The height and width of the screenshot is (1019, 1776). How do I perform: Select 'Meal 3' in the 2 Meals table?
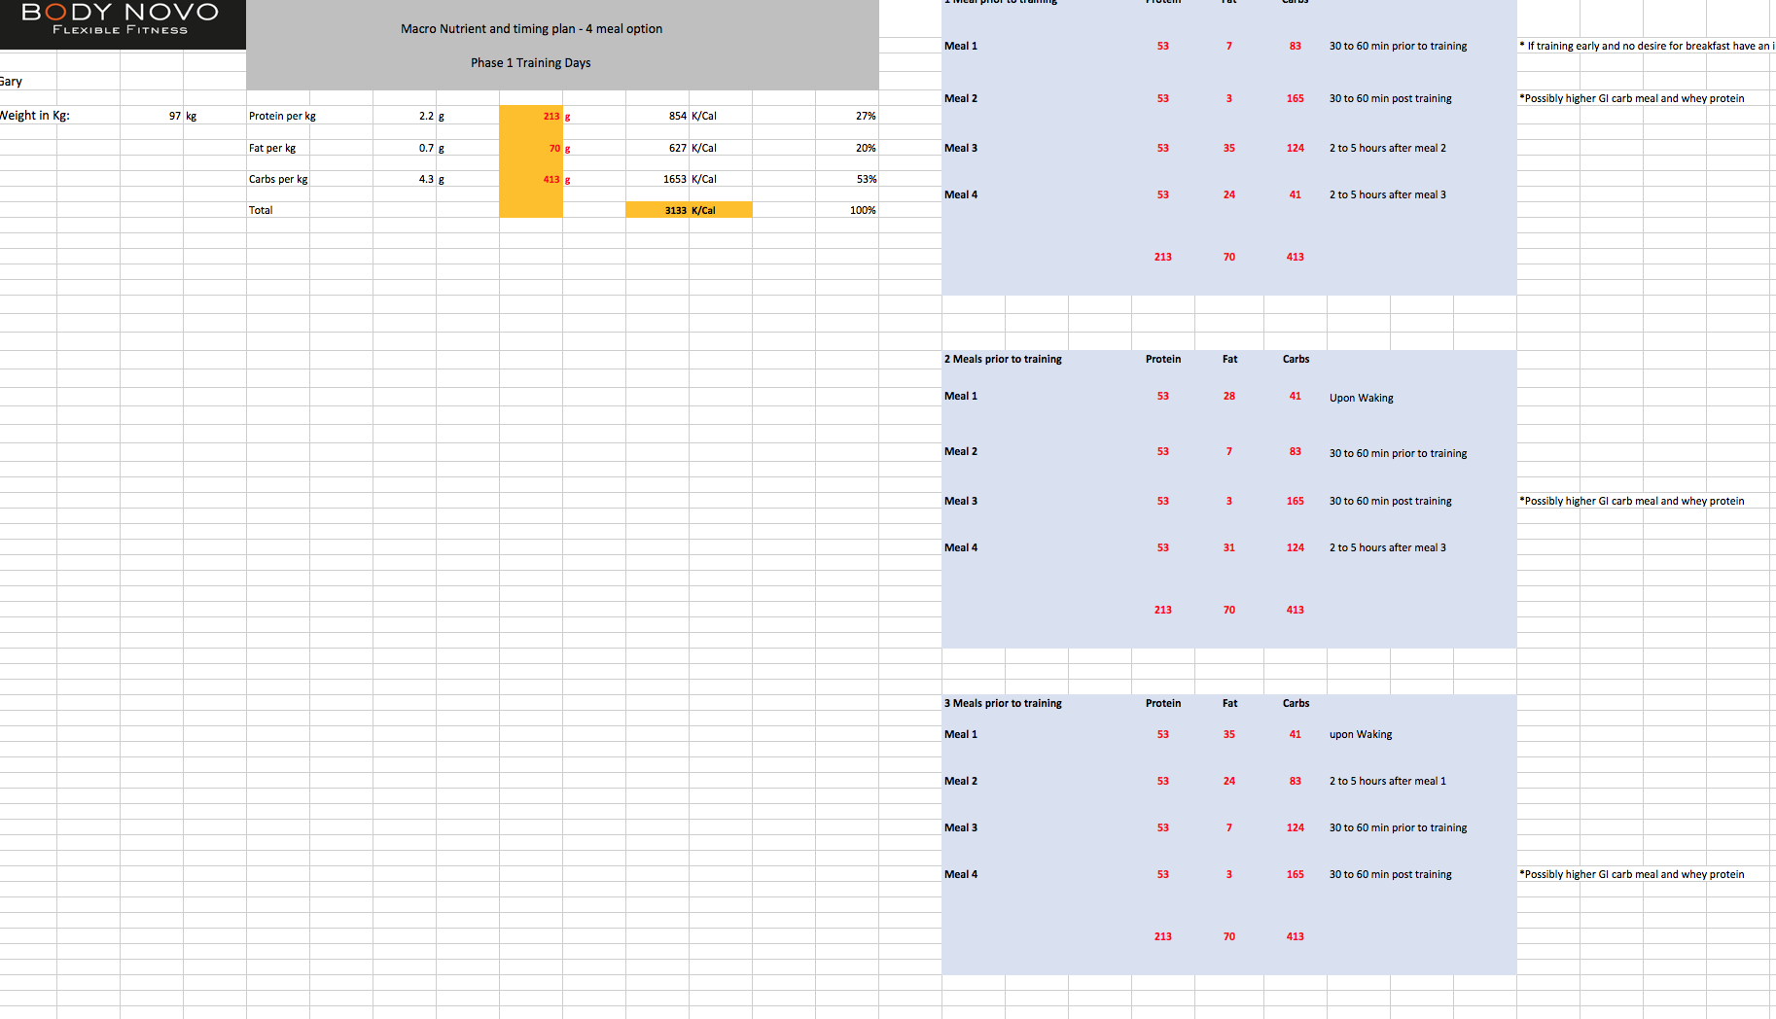(x=961, y=501)
